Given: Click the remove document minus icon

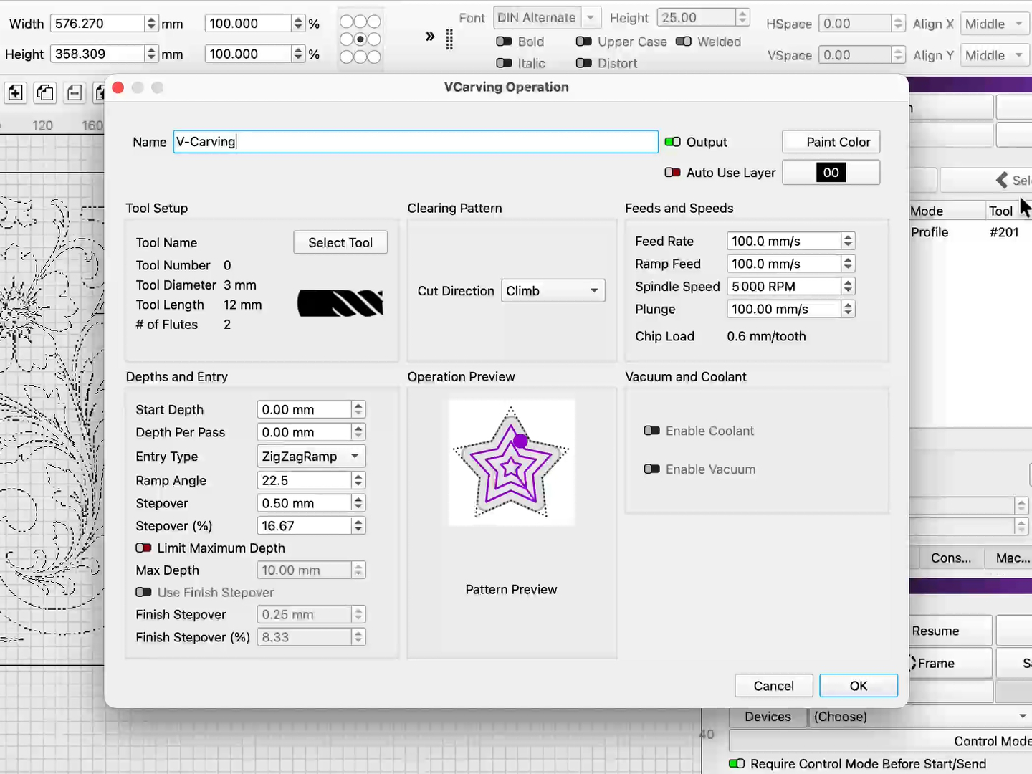Looking at the screenshot, I should 75,92.
